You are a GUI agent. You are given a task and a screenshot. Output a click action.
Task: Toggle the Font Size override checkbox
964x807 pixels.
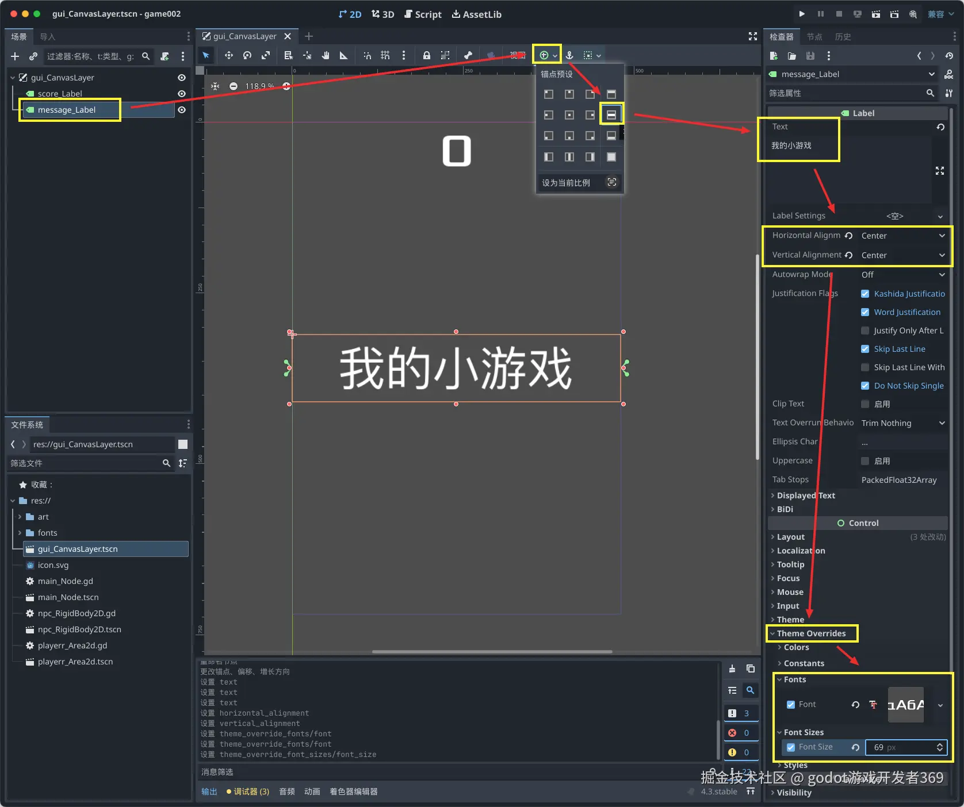click(x=791, y=747)
